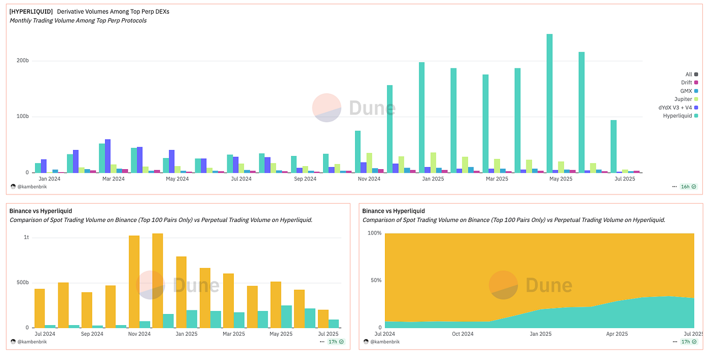Click the tallest Hyperliquid bar in the top chart, April 2025
Viewport: 710px width, 354px height.
[549, 103]
